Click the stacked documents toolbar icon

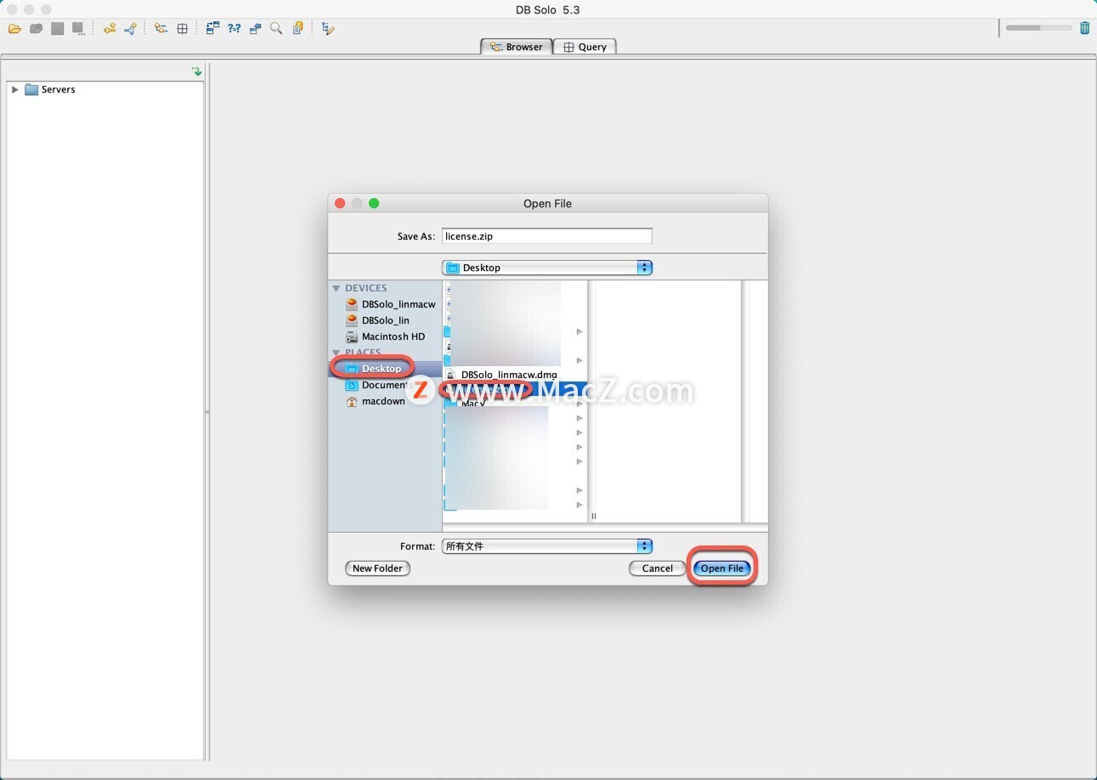coord(297,29)
